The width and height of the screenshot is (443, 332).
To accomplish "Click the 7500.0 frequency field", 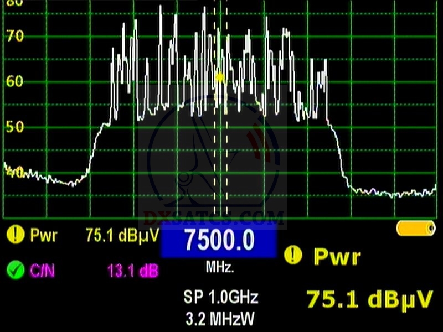I will click(219, 242).
